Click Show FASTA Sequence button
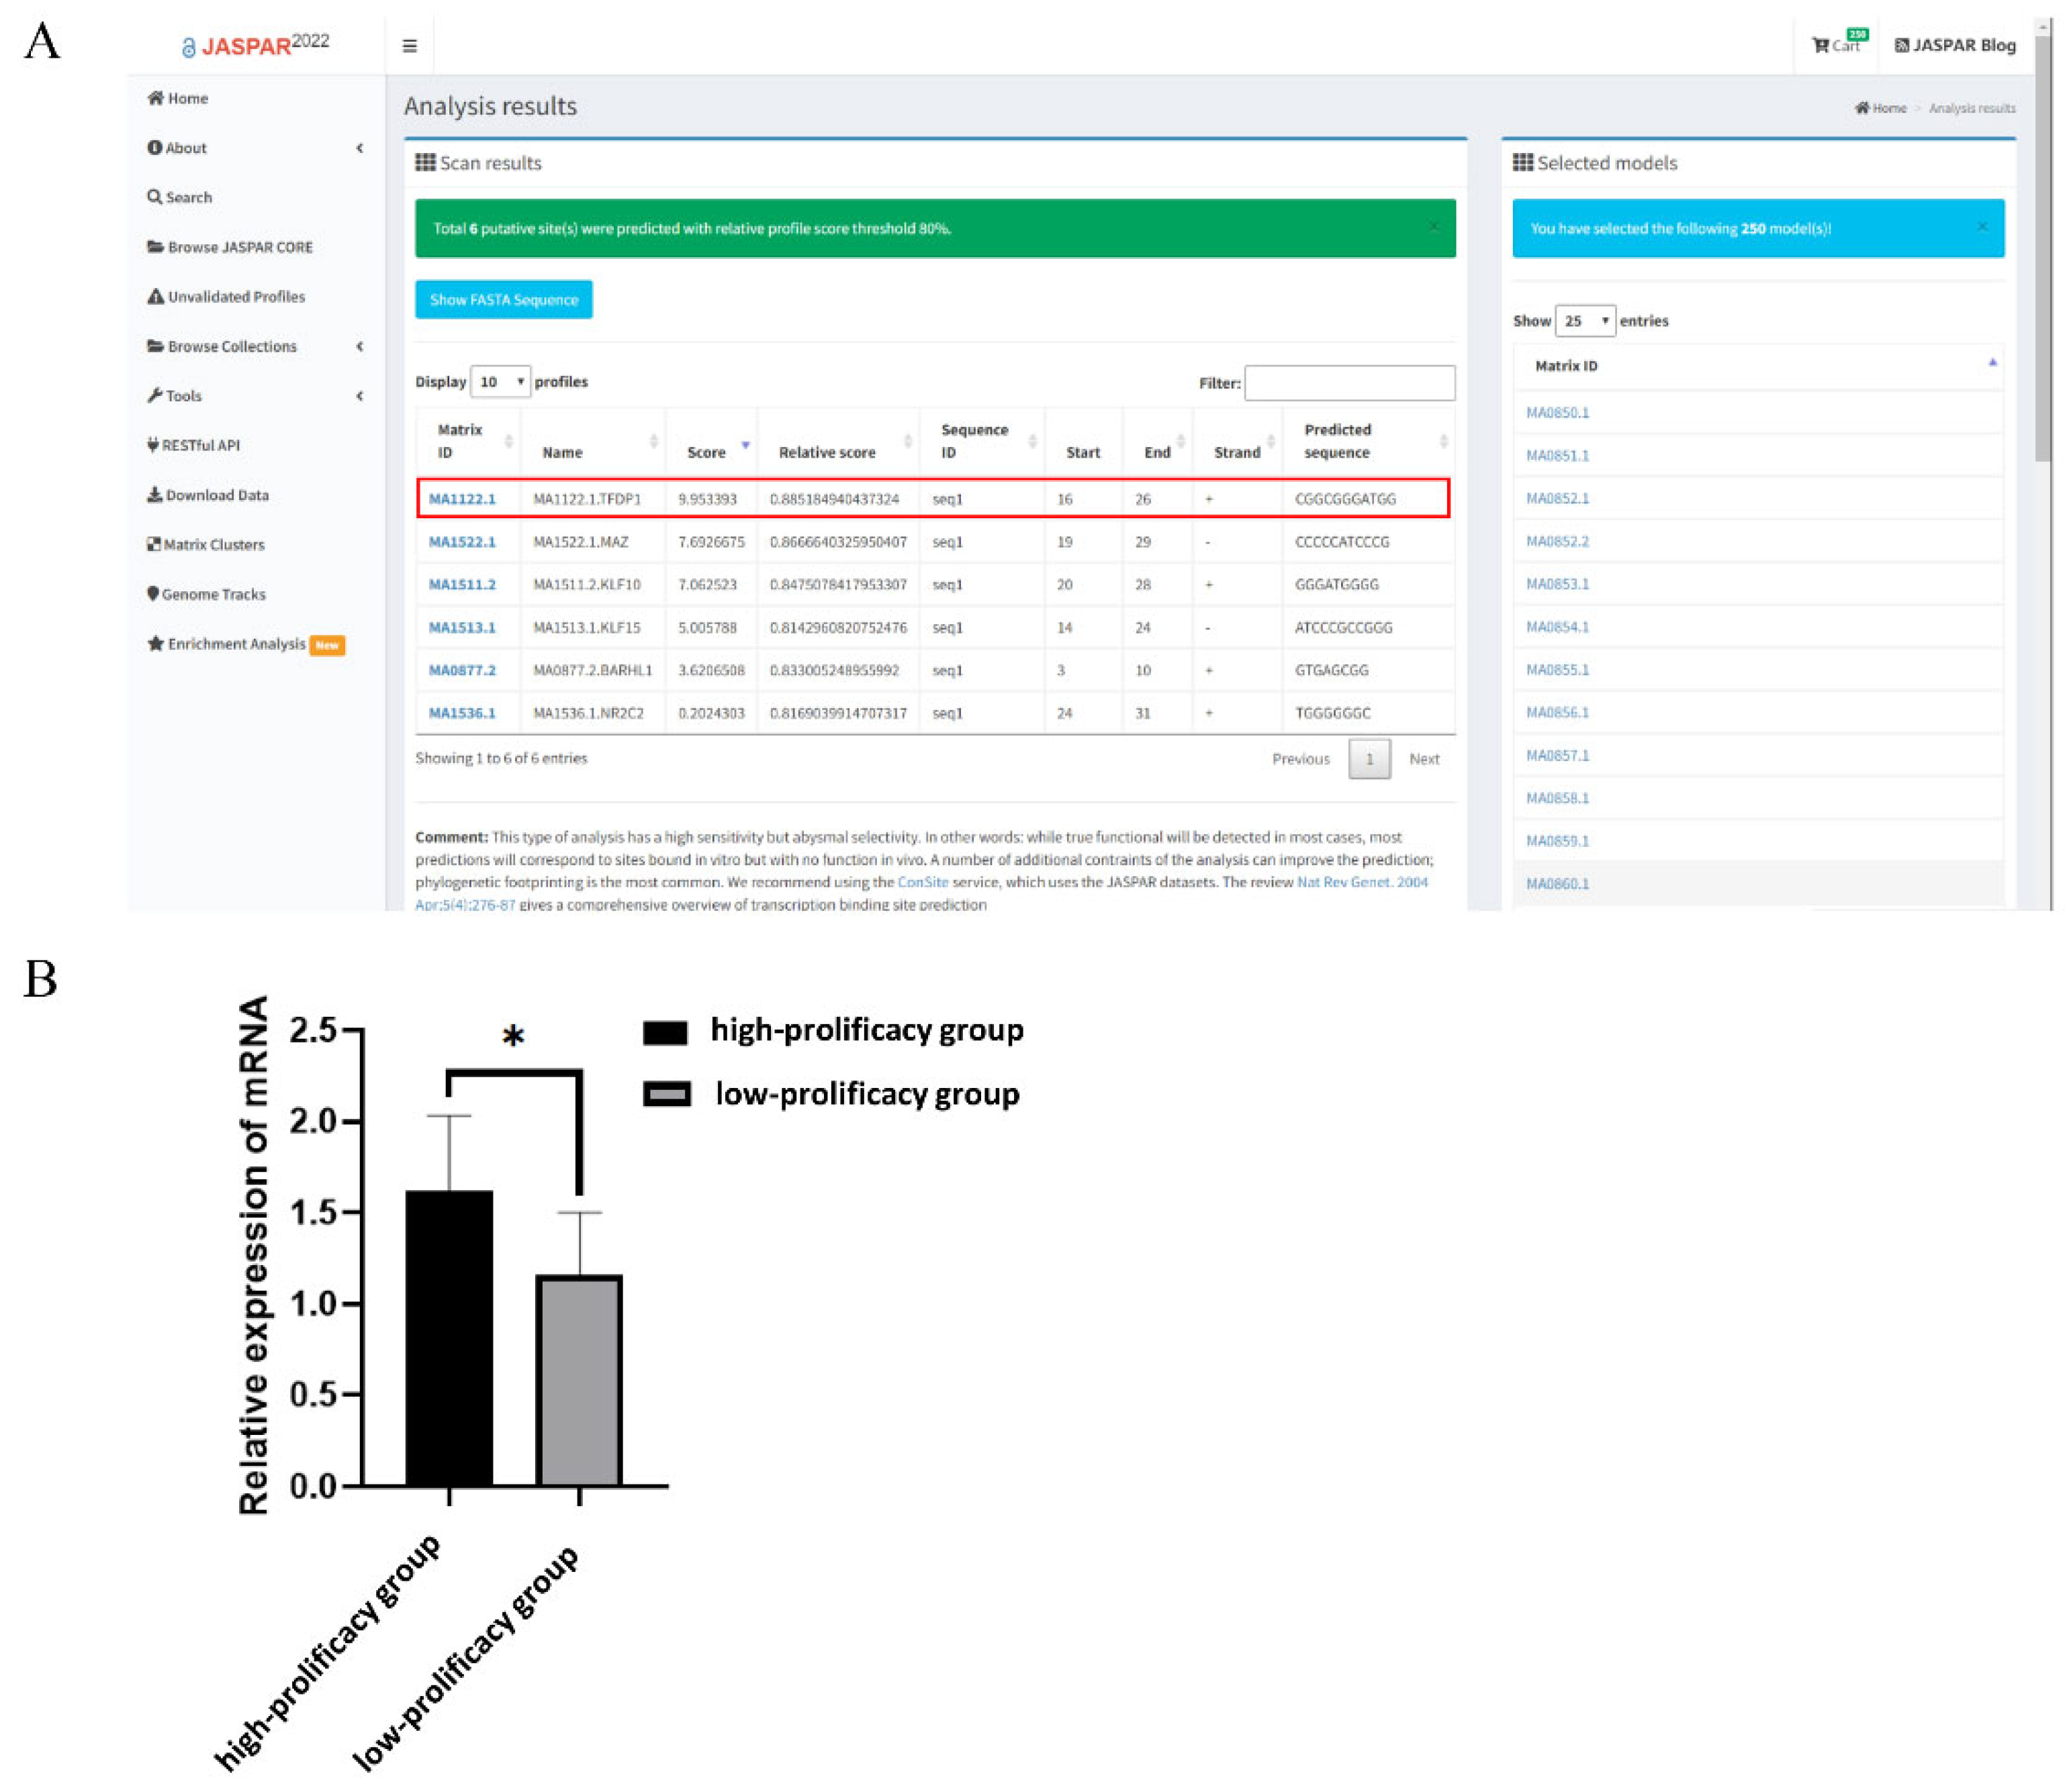This screenshot has width=2069, height=1792. [503, 300]
